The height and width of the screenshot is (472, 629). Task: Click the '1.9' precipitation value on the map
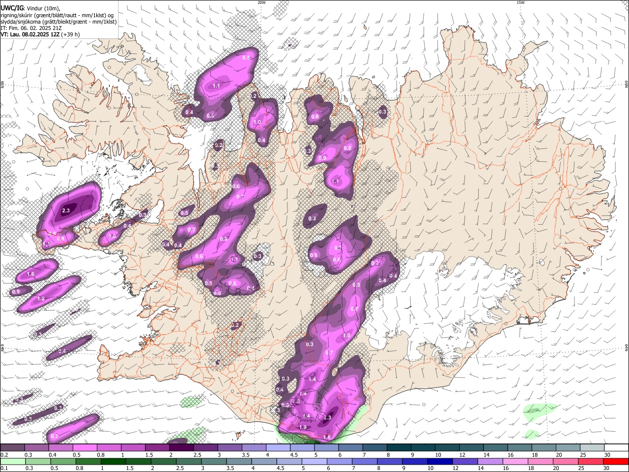coord(303,428)
